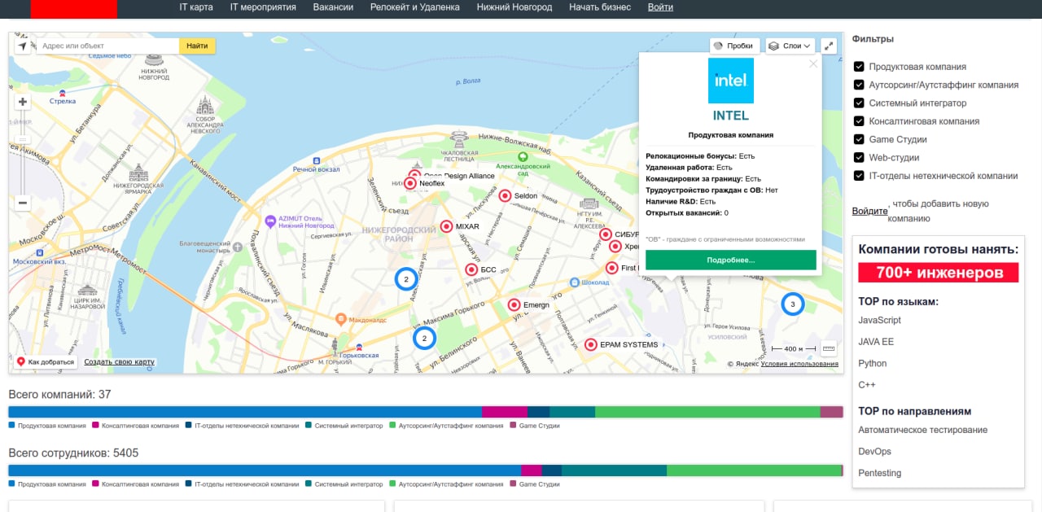Select C++ language link
This screenshot has height=512, width=1042.
[x=867, y=385]
